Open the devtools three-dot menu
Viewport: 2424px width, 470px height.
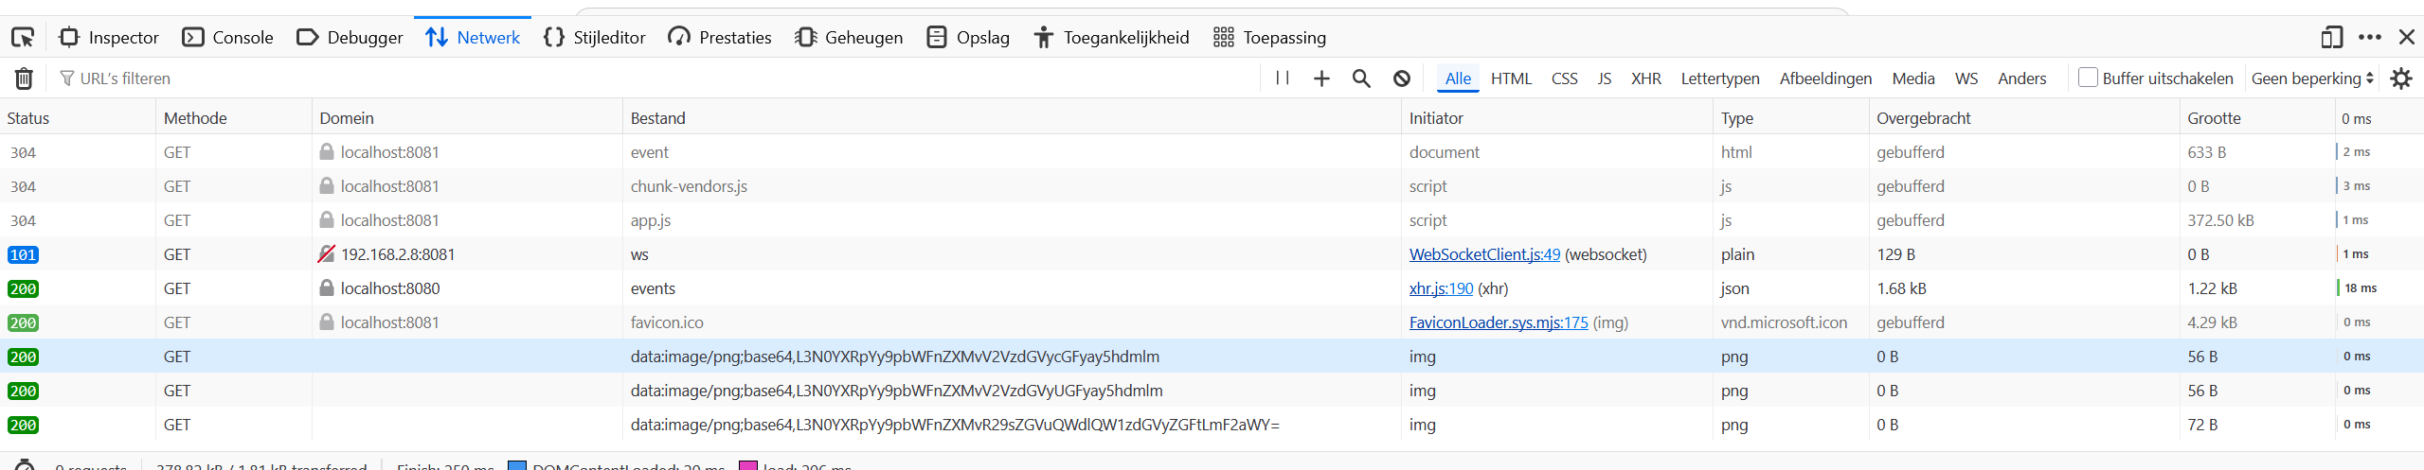pos(2370,38)
